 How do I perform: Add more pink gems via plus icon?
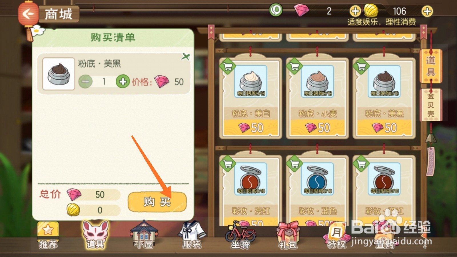[355, 11]
